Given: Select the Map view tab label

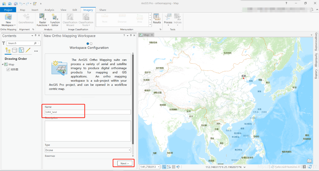Looking at the screenshot, I should tap(146, 35).
